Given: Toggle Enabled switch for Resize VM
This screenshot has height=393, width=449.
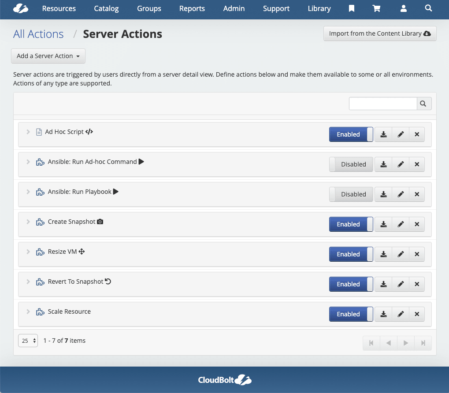Looking at the screenshot, I should [x=351, y=254].
